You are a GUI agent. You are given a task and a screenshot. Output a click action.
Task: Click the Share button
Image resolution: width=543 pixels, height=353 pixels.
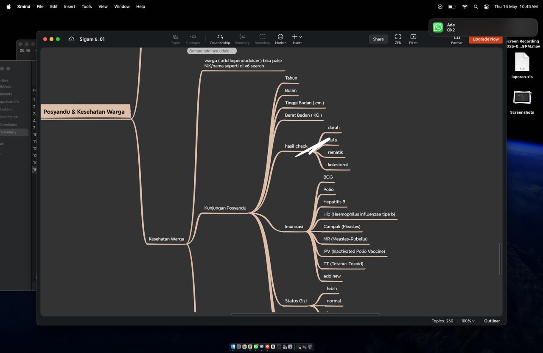coord(378,39)
